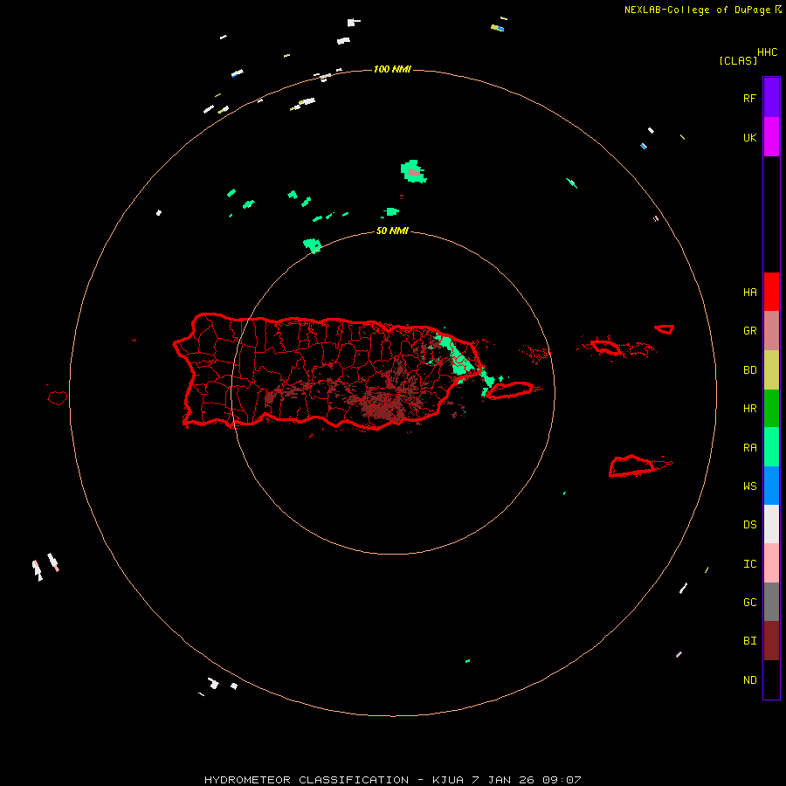
Task: Click the IC pink legend block
Action: pos(771,563)
